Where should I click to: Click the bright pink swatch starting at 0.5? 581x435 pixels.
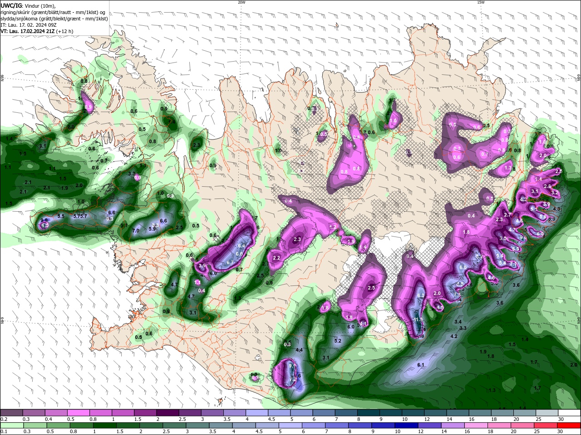[x=78, y=413]
